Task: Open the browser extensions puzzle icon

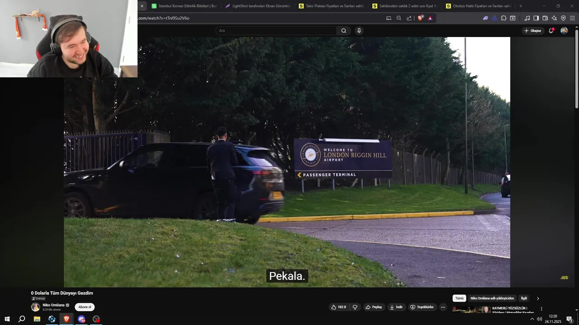Action: [503, 18]
